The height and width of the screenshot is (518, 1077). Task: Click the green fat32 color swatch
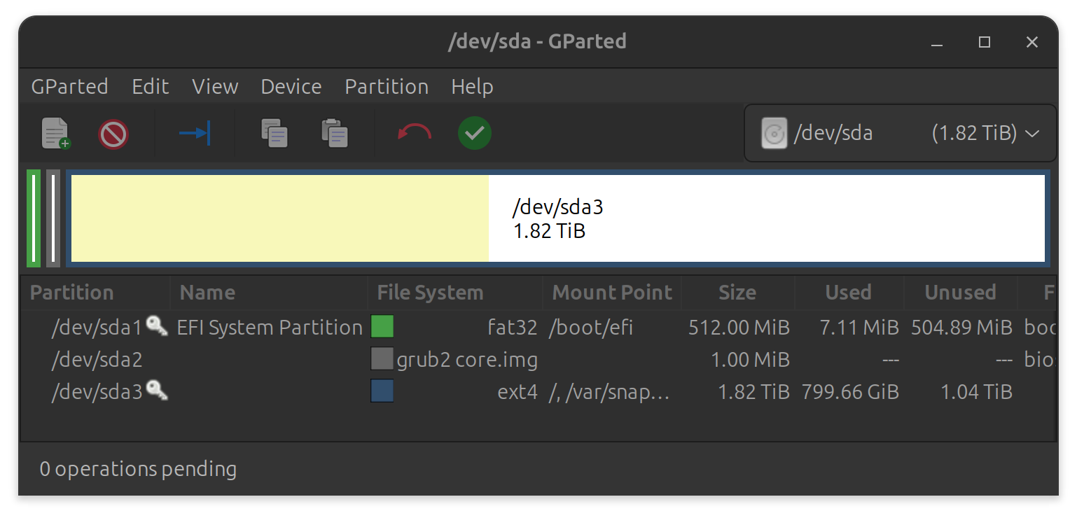[382, 326]
